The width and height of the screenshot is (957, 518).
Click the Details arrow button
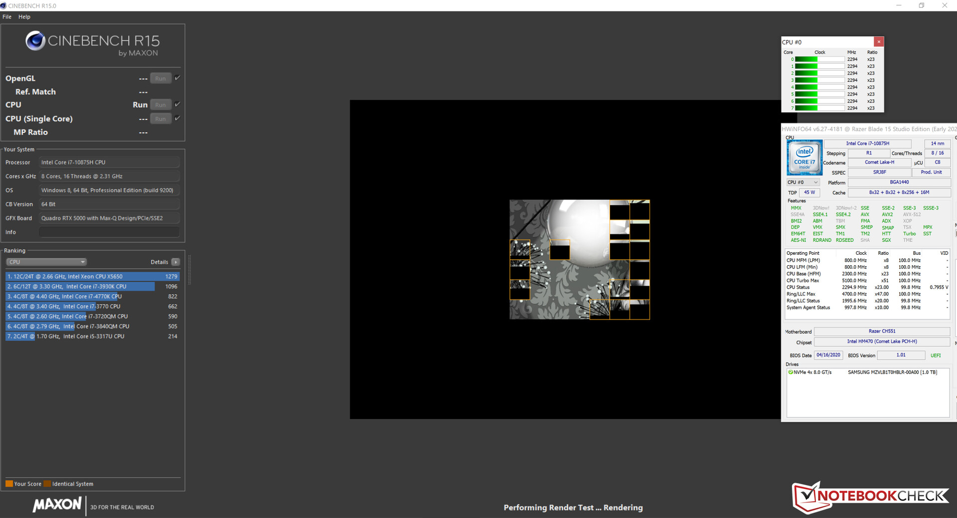(x=175, y=262)
